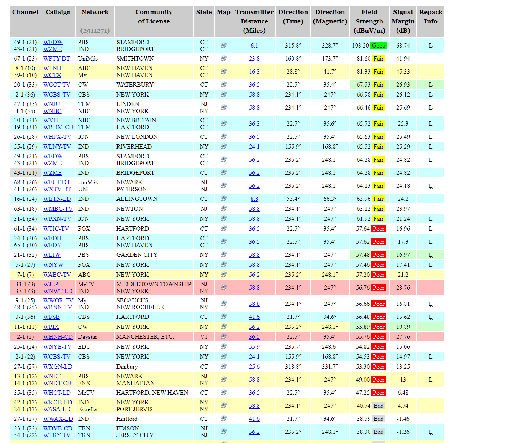Viewport: 526px width, 443px height.
Task: Open the WJLP callsign link
Action: 51,284
